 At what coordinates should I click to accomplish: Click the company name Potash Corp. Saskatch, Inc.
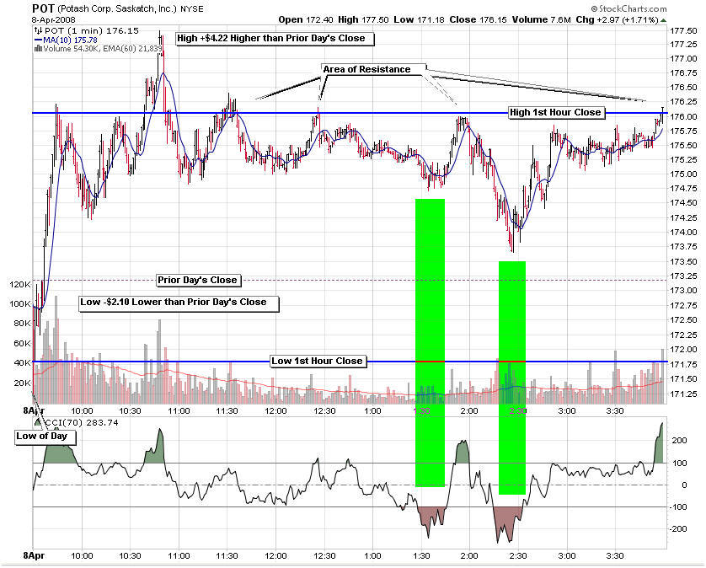(x=117, y=8)
